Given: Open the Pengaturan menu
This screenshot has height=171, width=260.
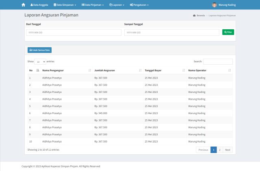Looking at the screenshot, I should [x=139, y=5].
